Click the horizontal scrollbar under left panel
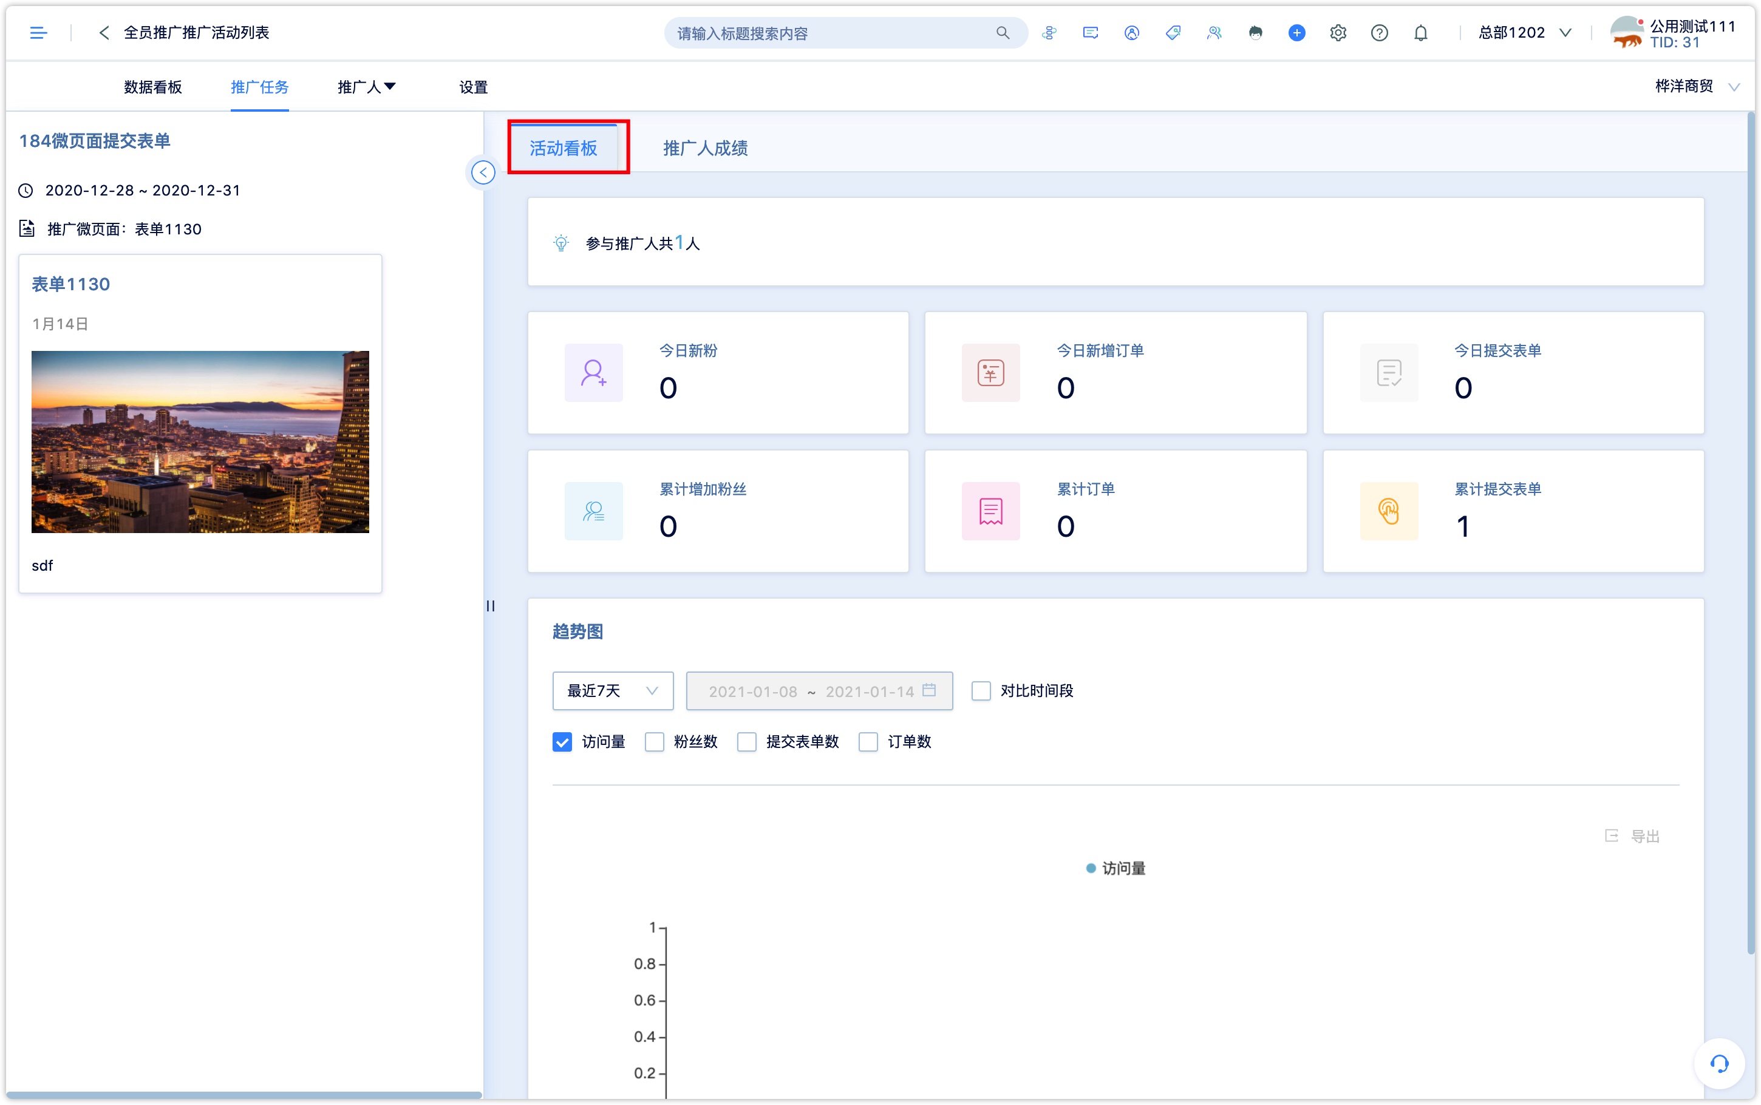Image resolution: width=1761 pixels, height=1105 pixels. click(244, 1095)
